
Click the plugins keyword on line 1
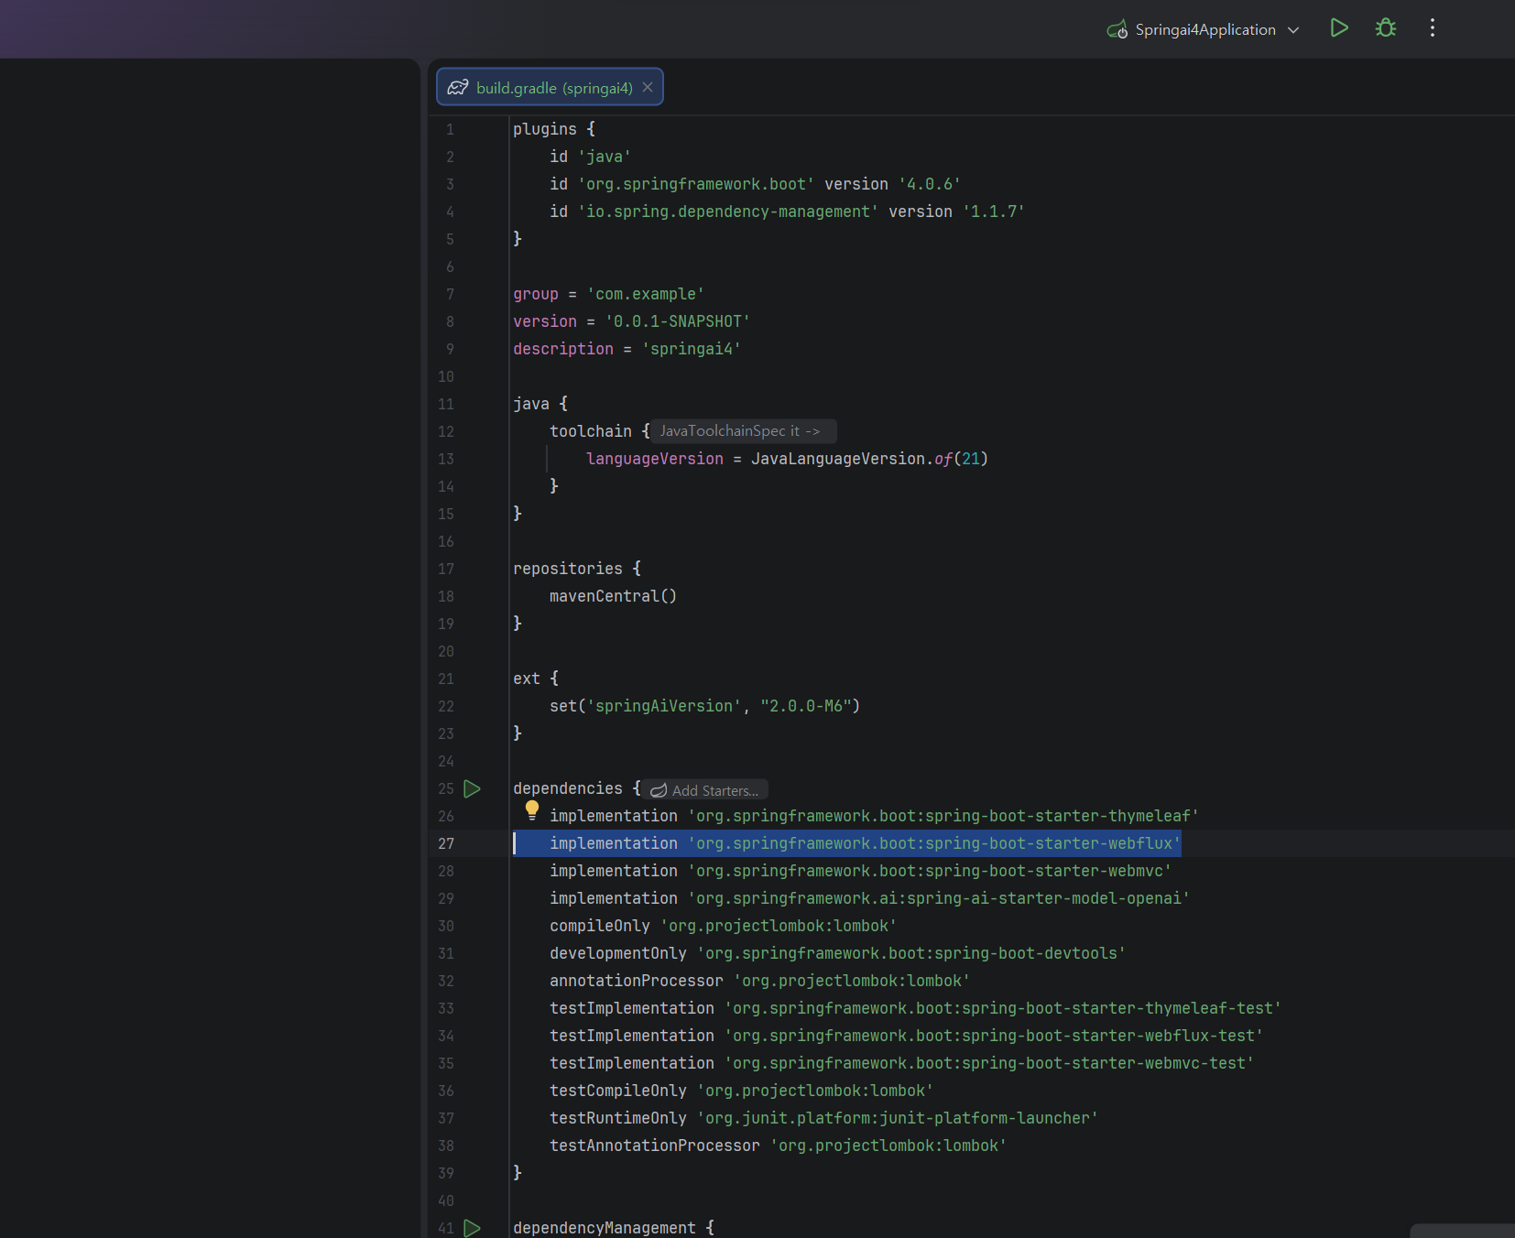[545, 129]
